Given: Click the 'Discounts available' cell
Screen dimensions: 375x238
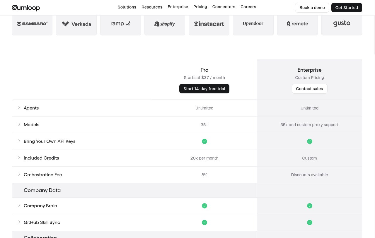Looking at the screenshot, I should click(x=309, y=175).
